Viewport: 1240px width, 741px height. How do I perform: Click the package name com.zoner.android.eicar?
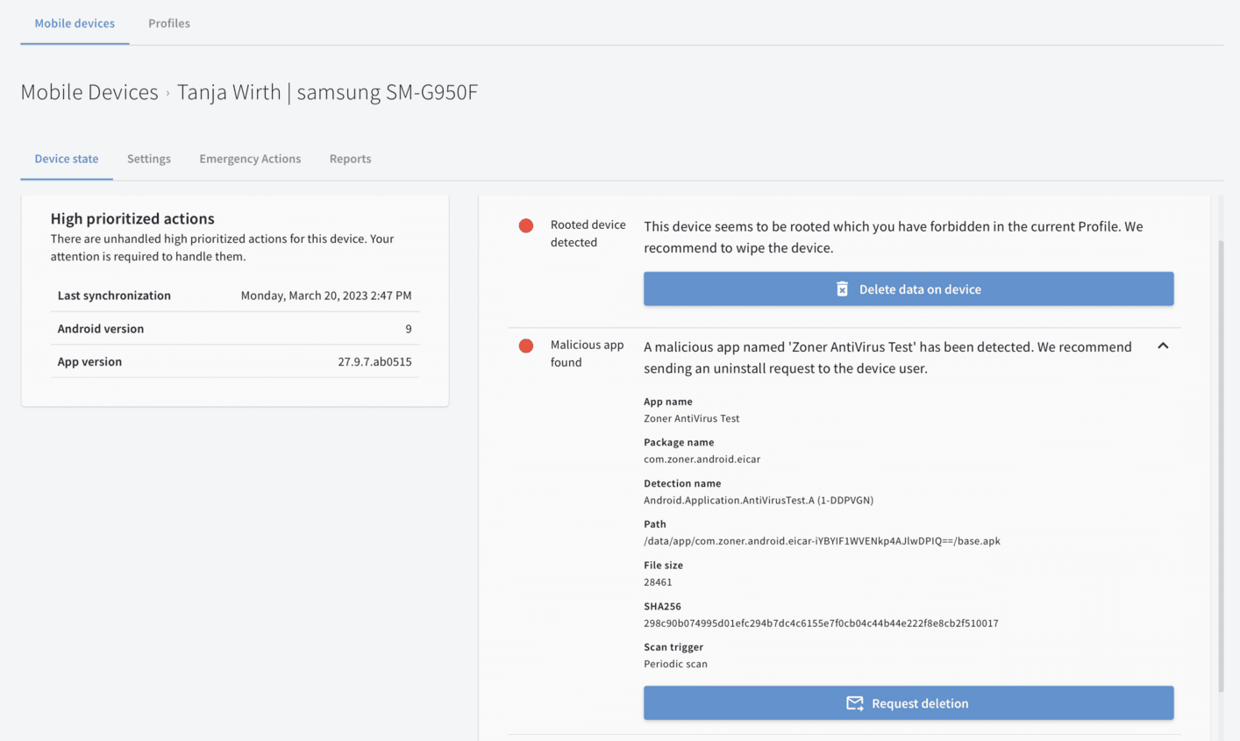[x=702, y=460]
